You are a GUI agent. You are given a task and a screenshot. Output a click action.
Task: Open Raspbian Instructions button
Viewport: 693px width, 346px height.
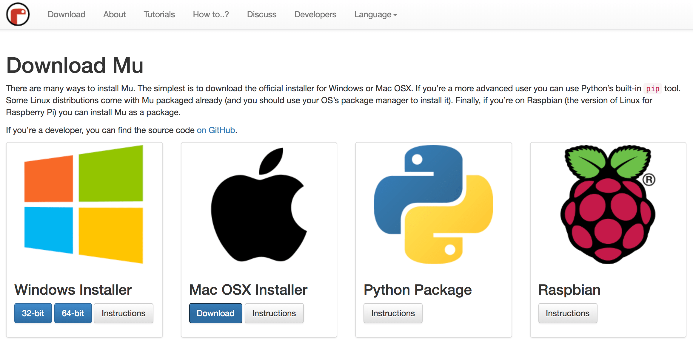pos(567,313)
